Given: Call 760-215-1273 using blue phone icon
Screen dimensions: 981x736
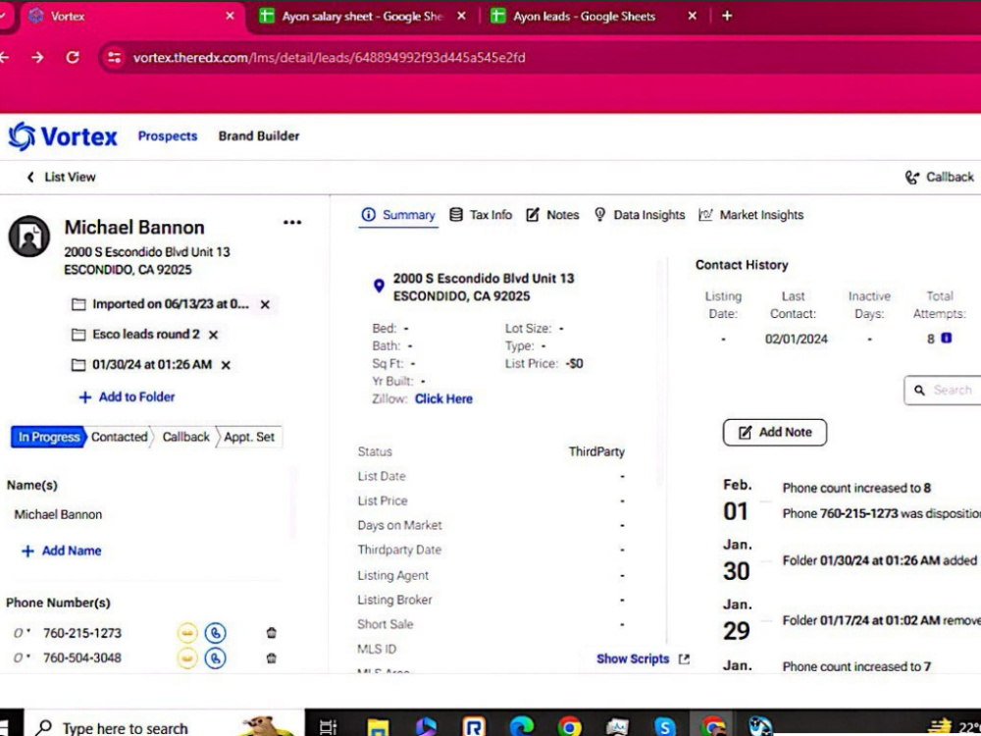Looking at the screenshot, I should 215,633.
